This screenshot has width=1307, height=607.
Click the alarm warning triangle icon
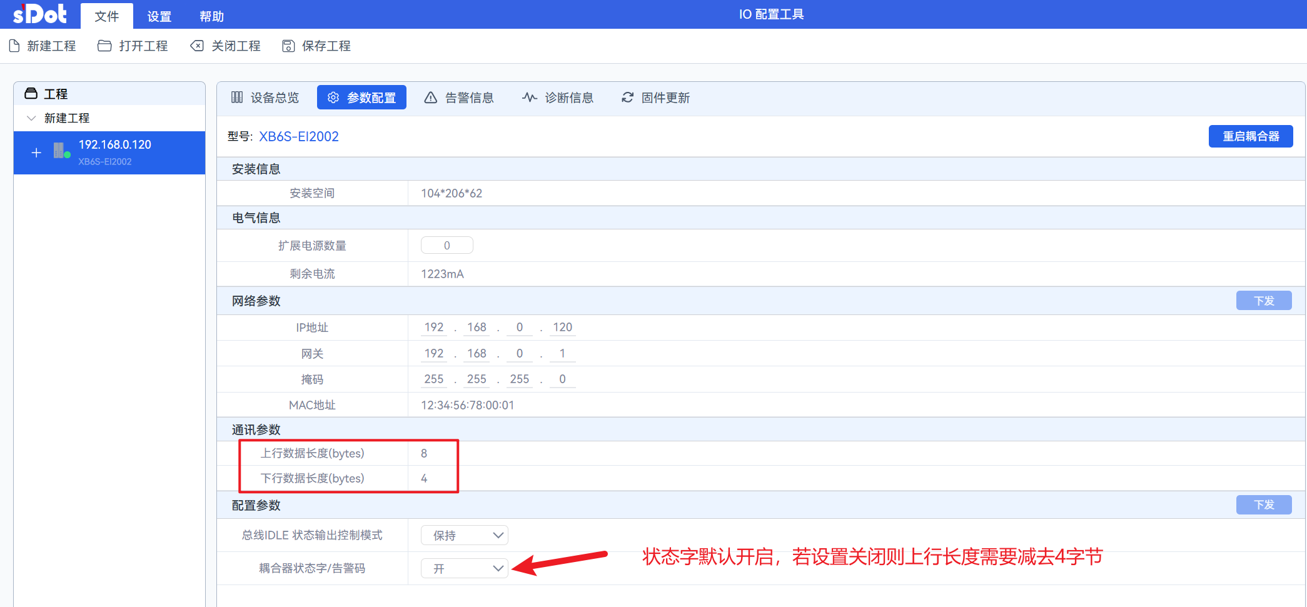click(431, 98)
